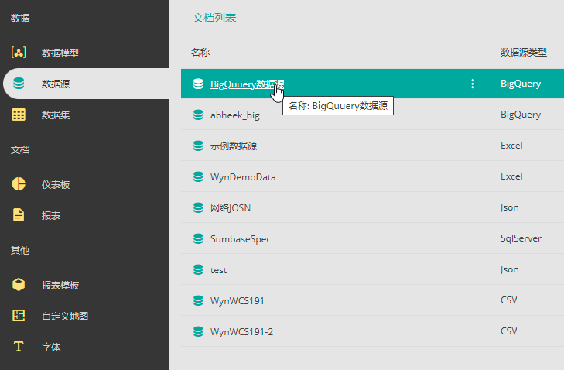The height and width of the screenshot is (370, 564).
Task: Switch to 仪表板 section
Action: click(56, 185)
